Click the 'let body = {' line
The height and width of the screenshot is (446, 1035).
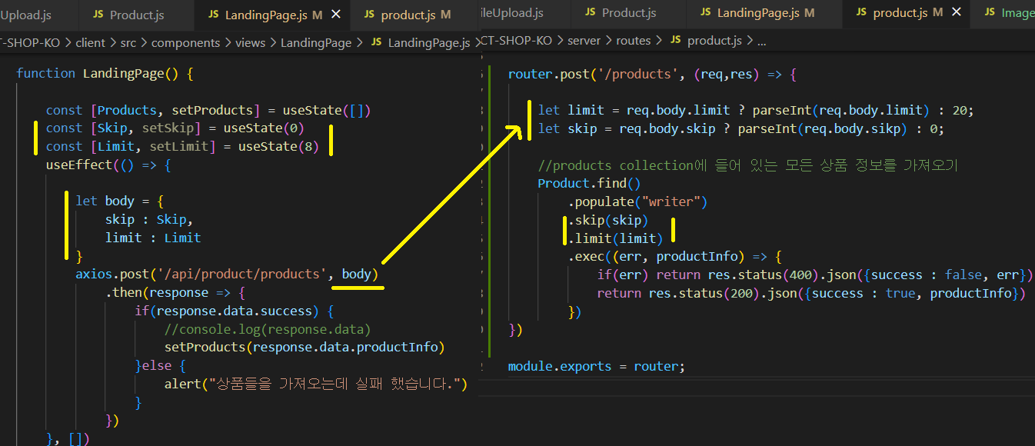point(120,201)
